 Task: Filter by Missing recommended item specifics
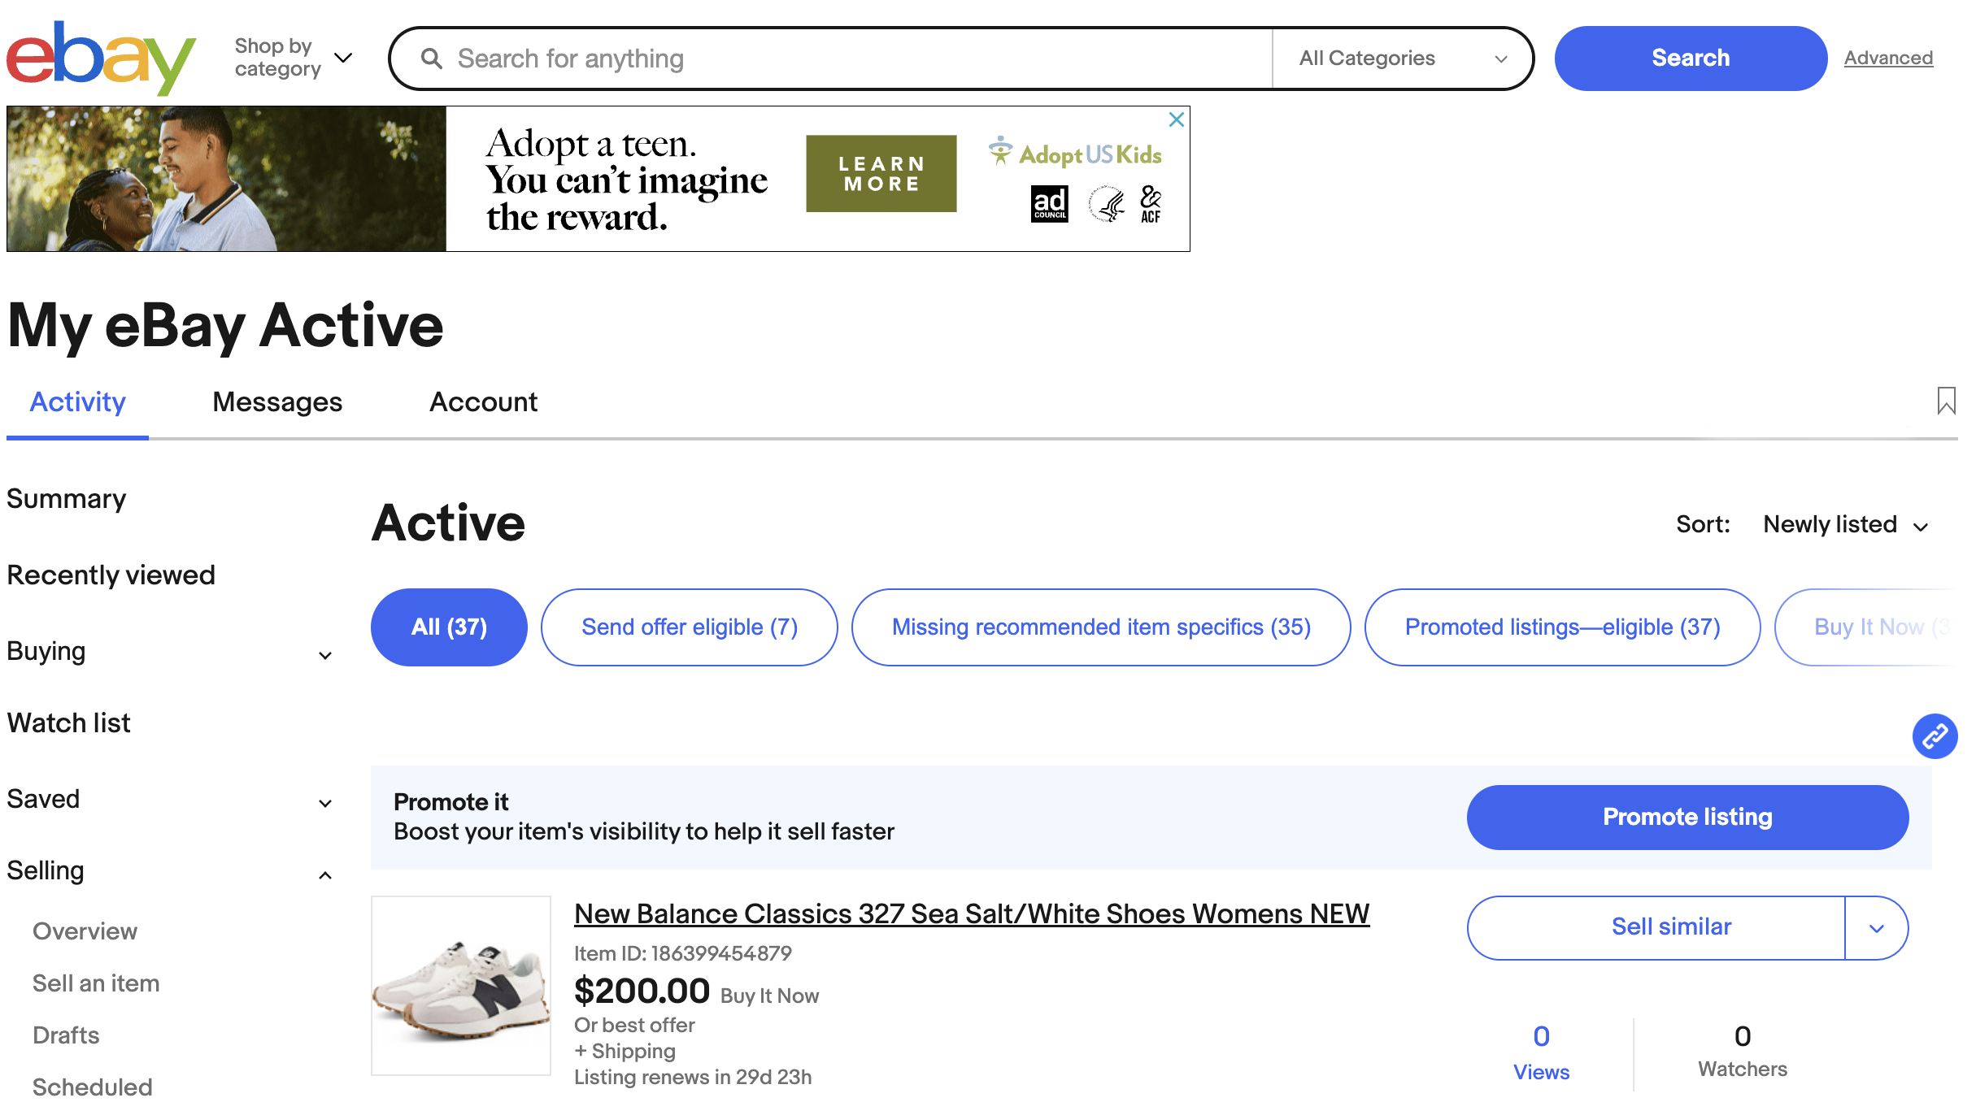1100,627
